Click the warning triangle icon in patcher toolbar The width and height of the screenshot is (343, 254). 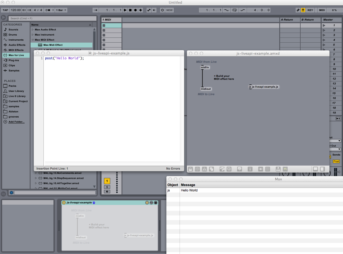[204, 169]
